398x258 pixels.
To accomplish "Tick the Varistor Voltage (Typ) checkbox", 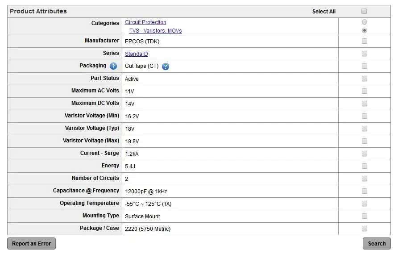I will [365, 129].
